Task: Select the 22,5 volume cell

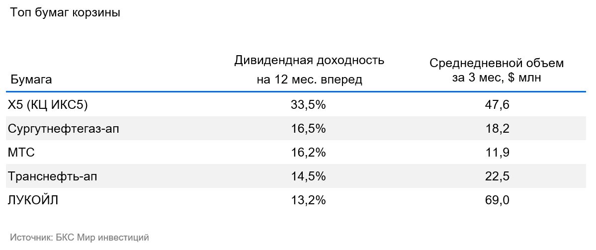Action: 497,176
